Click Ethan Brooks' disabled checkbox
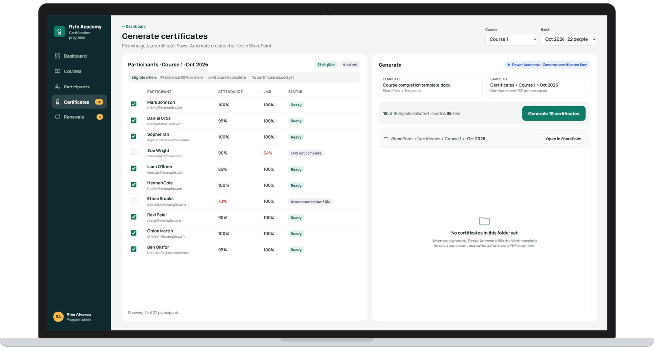This screenshot has width=654, height=350. pyautogui.click(x=134, y=201)
